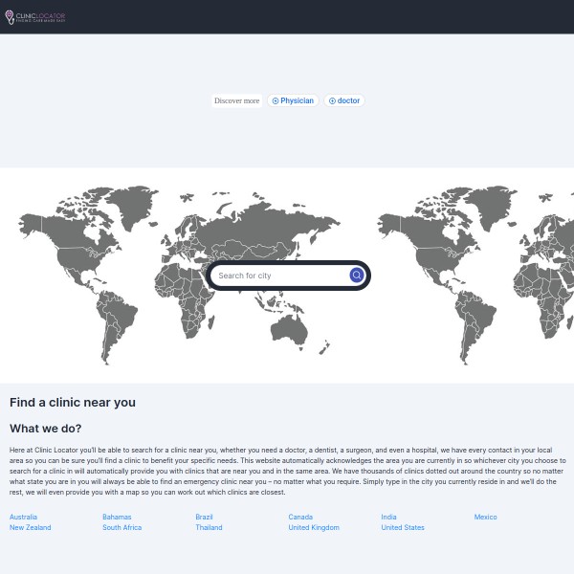Open the doctor discover suggestion

pyautogui.click(x=344, y=100)
